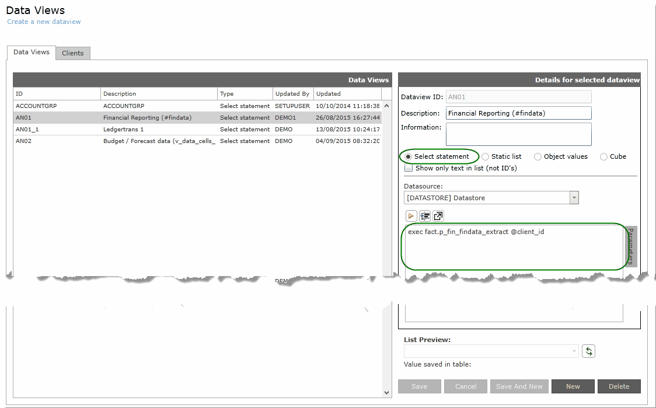Select the Object values radio option

tap(538, 156)
